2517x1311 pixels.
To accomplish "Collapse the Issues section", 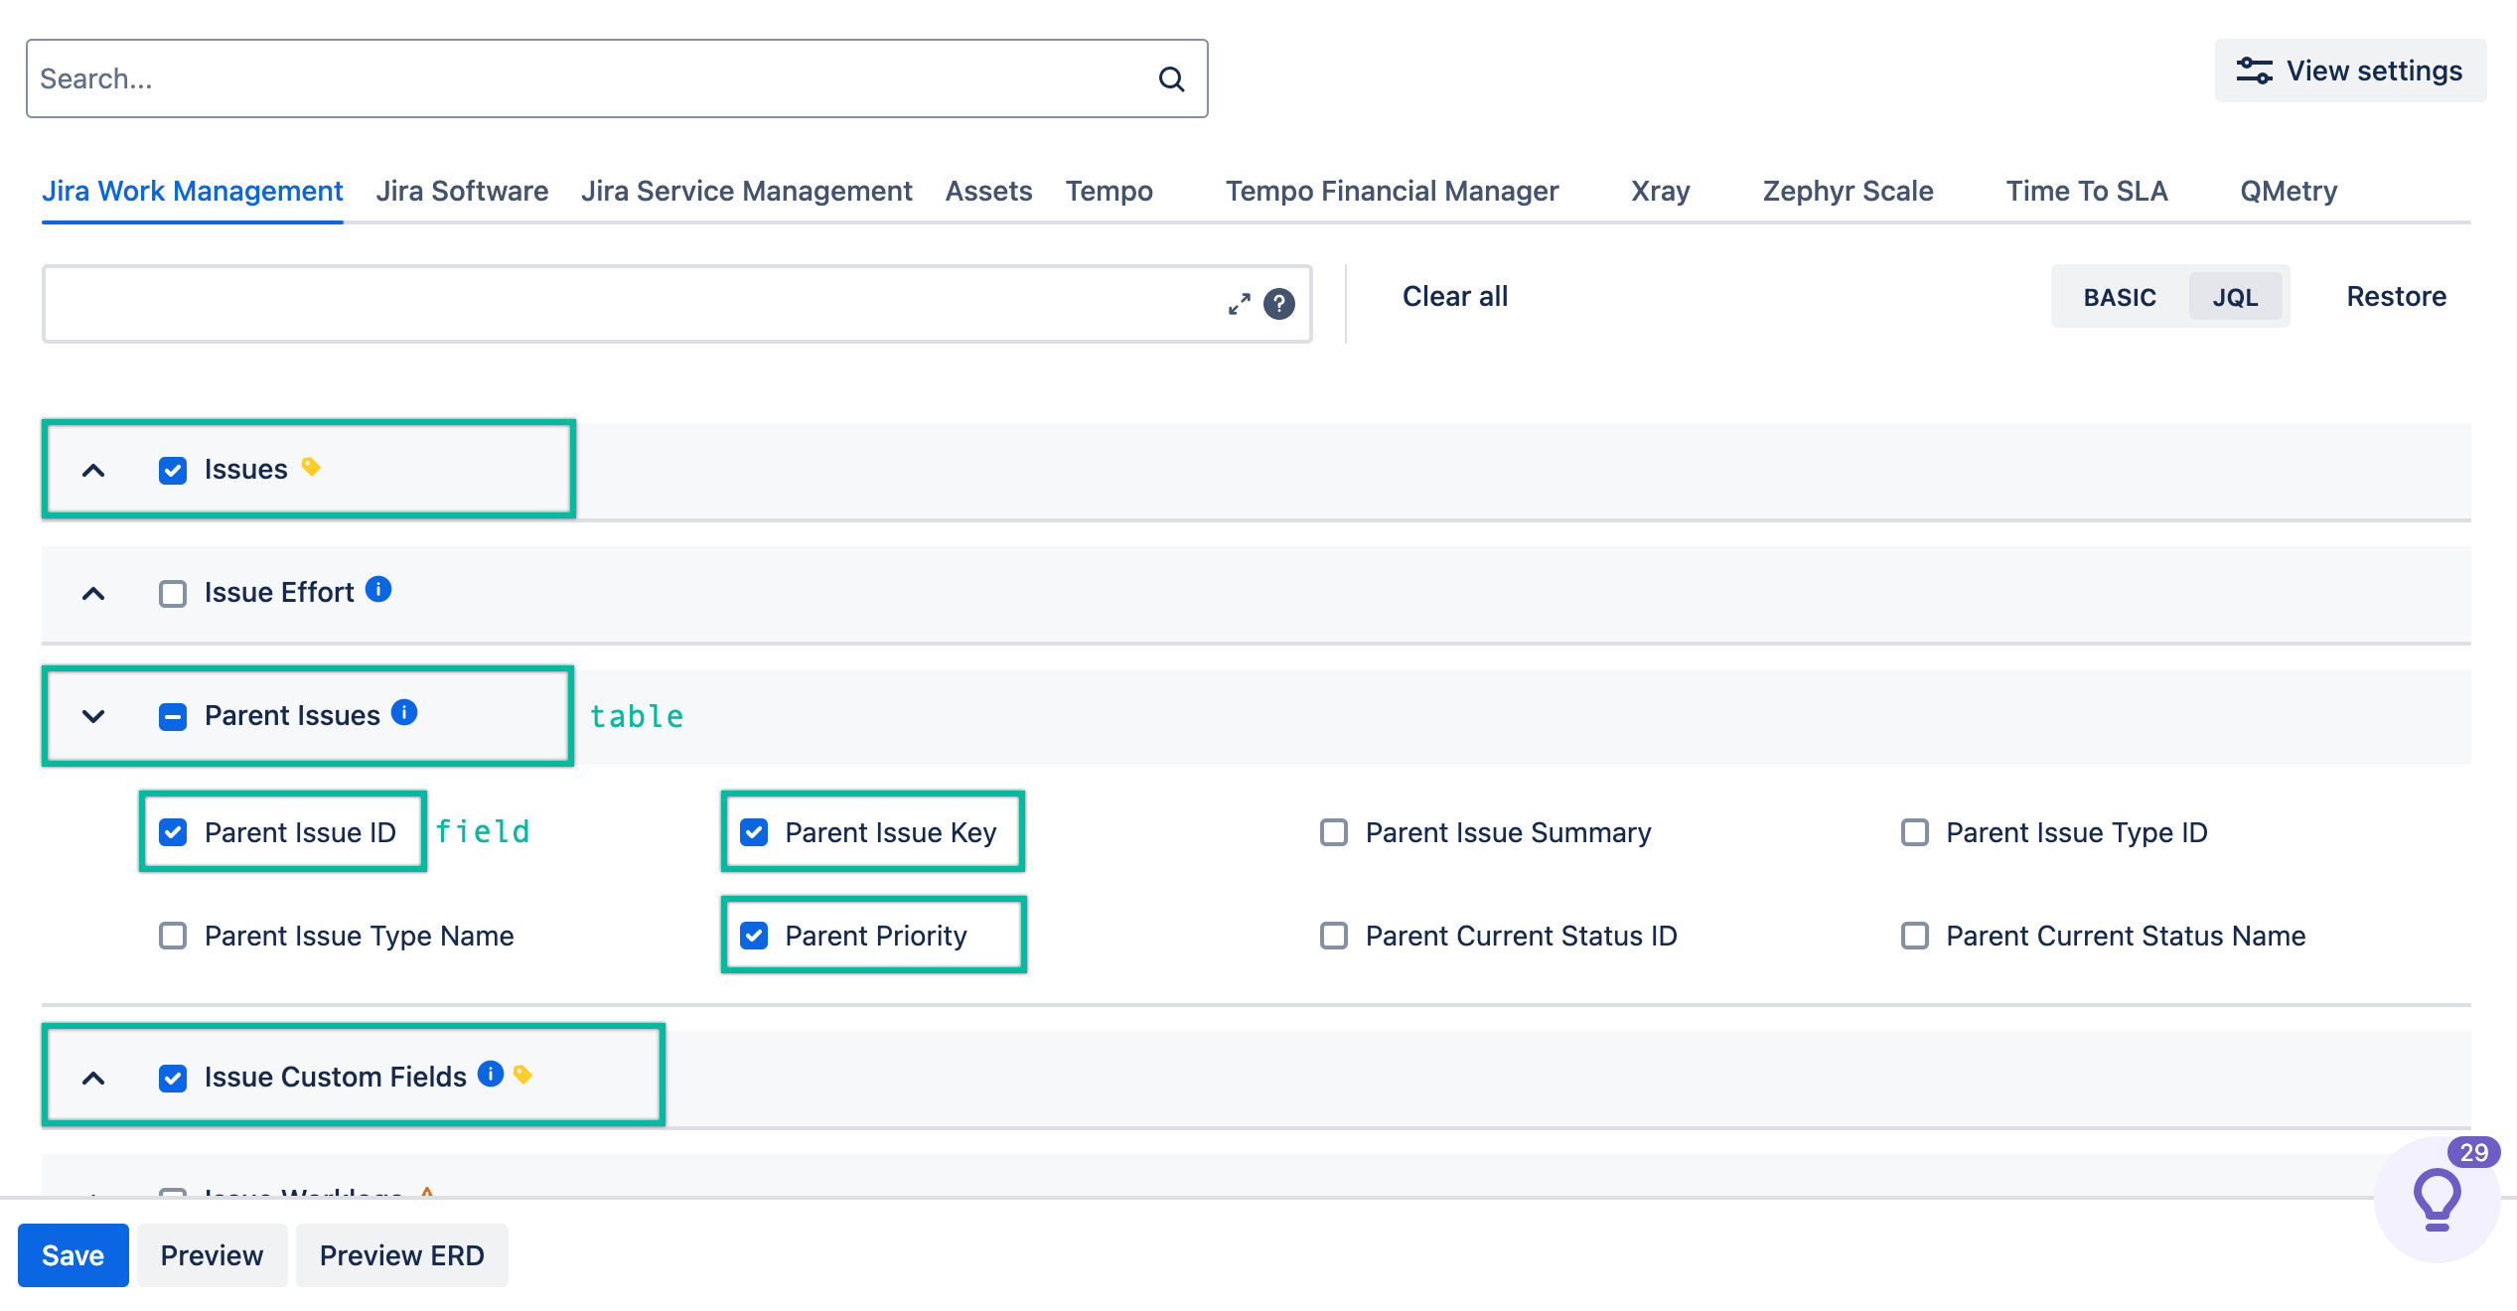I will (93, 469).
